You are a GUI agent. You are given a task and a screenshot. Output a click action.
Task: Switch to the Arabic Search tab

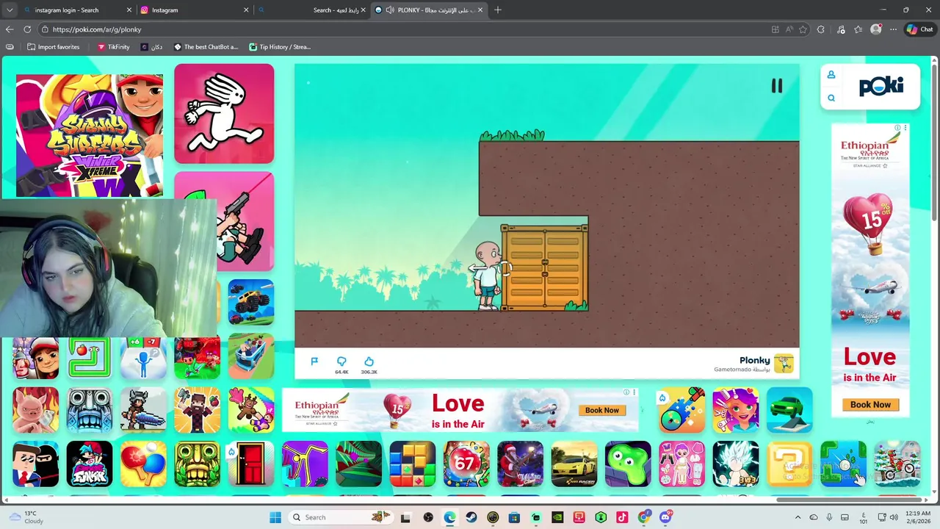click(x=312, y=10)
